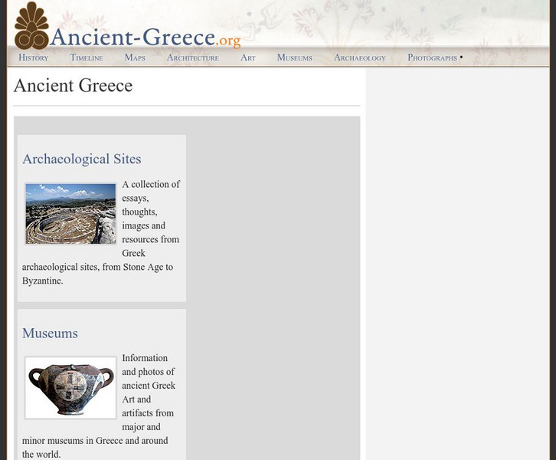
Task: Open the Photographs navigation item
Action: (432, 58)
